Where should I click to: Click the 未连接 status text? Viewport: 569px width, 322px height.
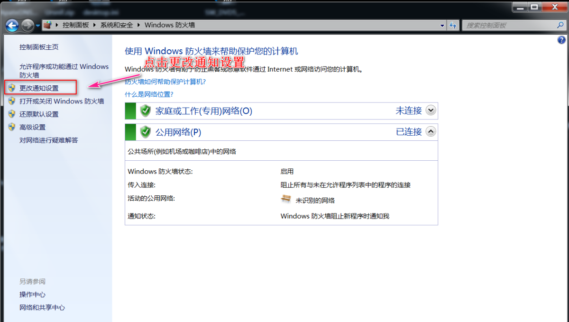(x=409, y=110)
